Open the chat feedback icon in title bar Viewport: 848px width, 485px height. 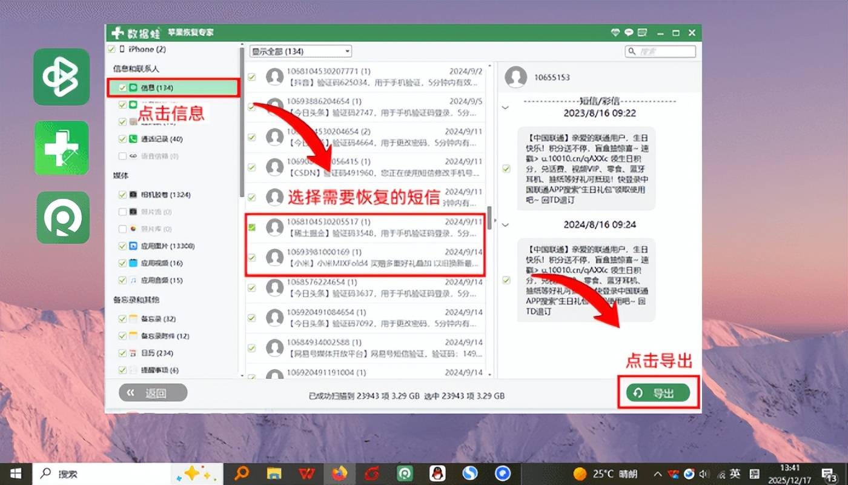point(629,33)
